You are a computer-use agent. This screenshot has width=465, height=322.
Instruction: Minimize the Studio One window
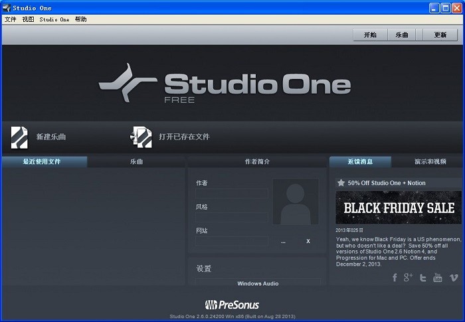pos(434,8)
